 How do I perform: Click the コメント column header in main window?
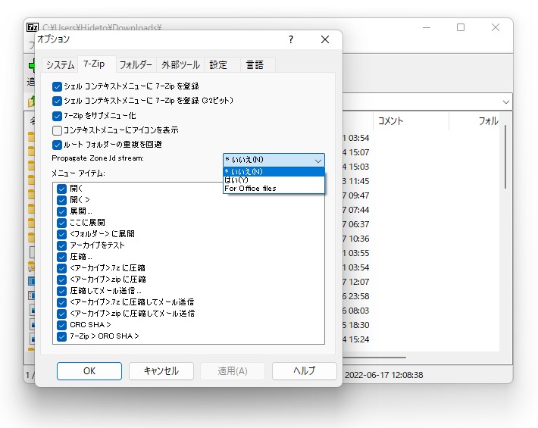click(x=411, y=120)
